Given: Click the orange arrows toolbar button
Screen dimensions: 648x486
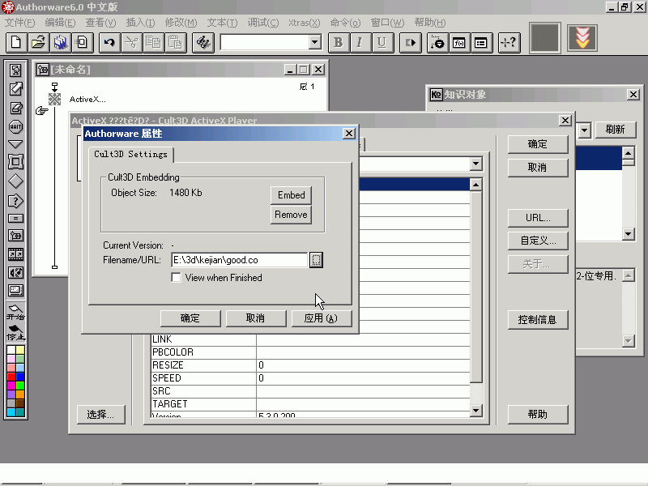Looking at the screenshot, I should [582, 38].
